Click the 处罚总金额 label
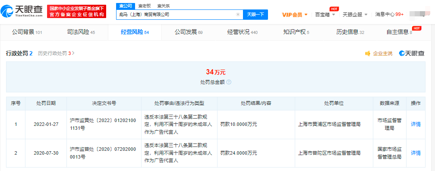The width and height of the screenshot is (435, 171). click(x=213, y=82)
